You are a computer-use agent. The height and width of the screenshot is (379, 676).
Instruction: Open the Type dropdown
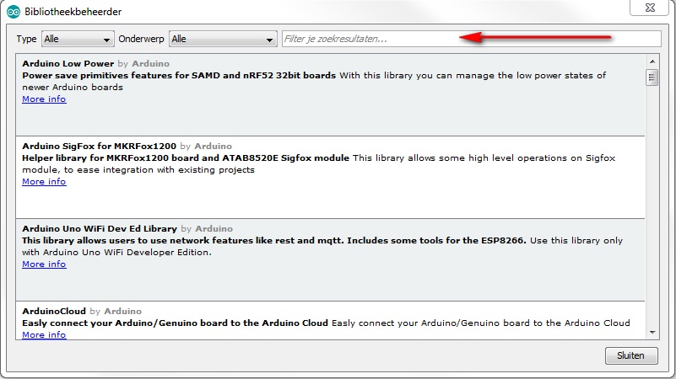77,39
